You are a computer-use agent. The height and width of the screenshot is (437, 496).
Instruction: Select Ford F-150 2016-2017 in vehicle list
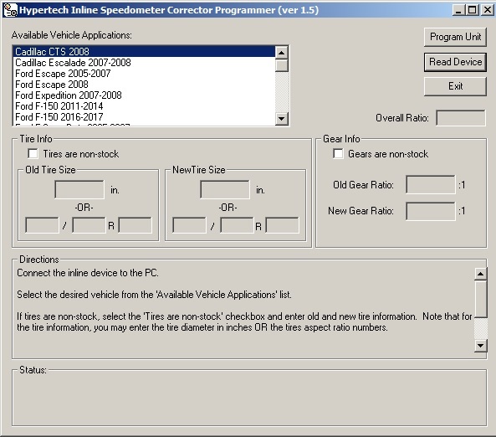point(144,117)
